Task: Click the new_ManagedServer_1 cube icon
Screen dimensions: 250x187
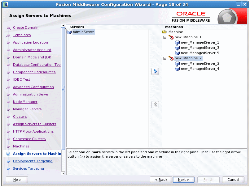Action: tap(177, 42)
